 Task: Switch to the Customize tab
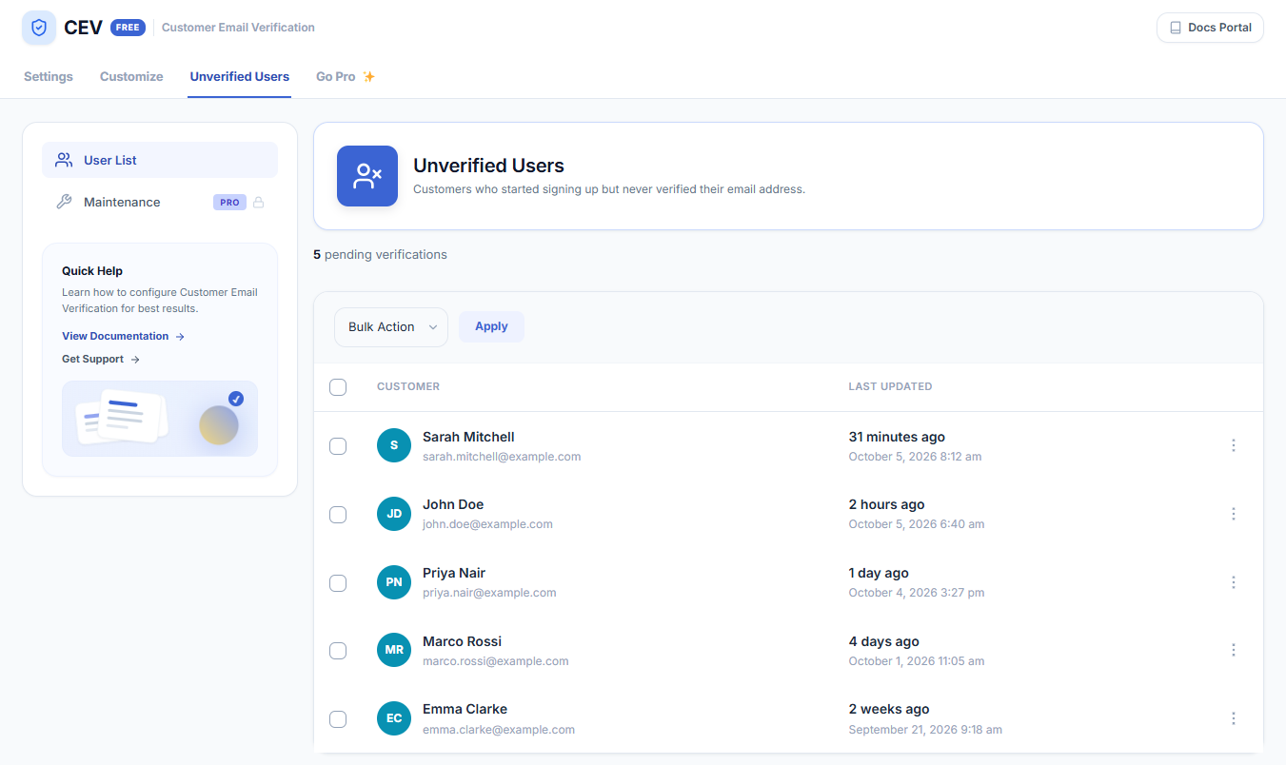pyautogui.click(x=131, y=76)
